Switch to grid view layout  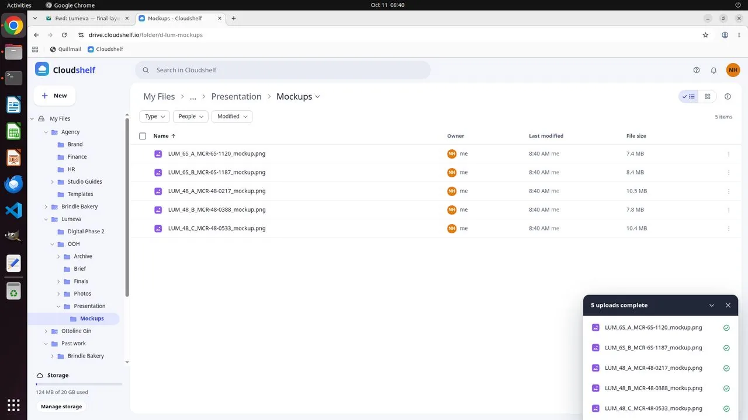(707, 97)
